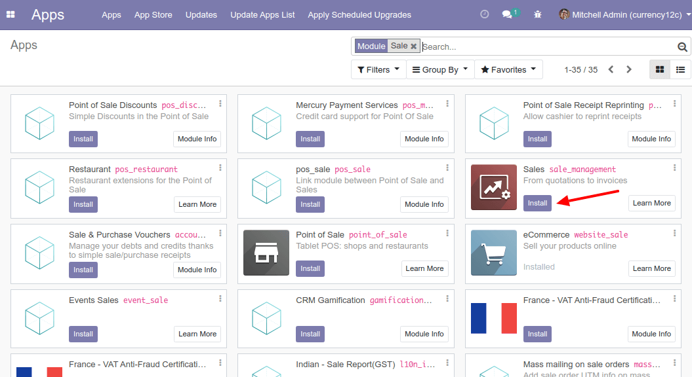Click cube icon of Point of Sale Receipt Reprinting

tap(495, 123)
